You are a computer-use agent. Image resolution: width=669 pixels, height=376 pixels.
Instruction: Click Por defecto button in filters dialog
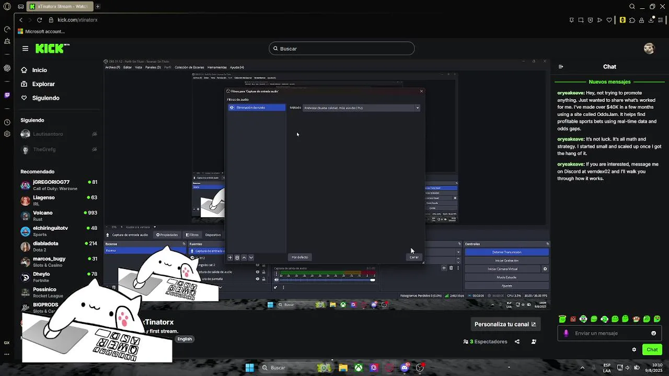click(x=300, y=257)
